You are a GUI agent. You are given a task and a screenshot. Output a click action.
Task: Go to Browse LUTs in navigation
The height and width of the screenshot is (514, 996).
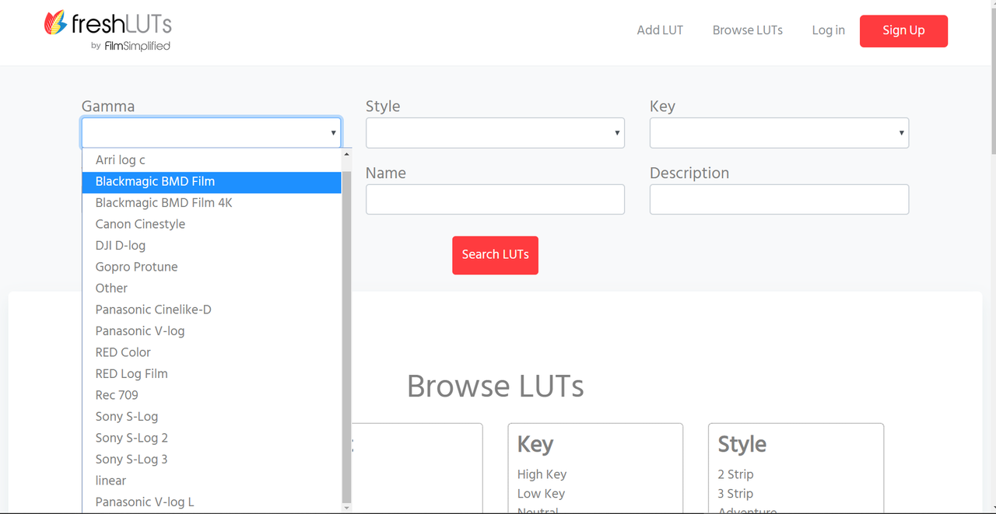(x=748, y=30)
